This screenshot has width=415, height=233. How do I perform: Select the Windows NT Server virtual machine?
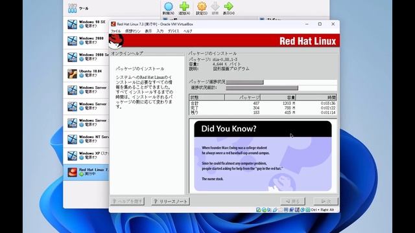point(86,139)
